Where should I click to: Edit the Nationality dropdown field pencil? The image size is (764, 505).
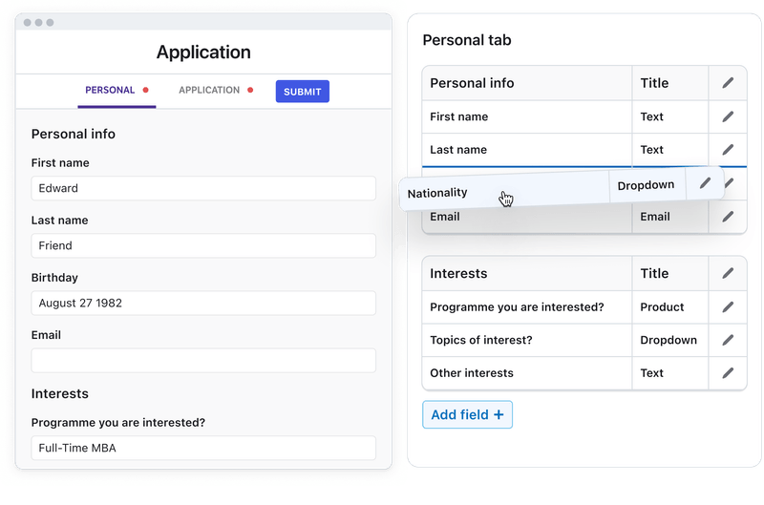(x=706, y=183)
